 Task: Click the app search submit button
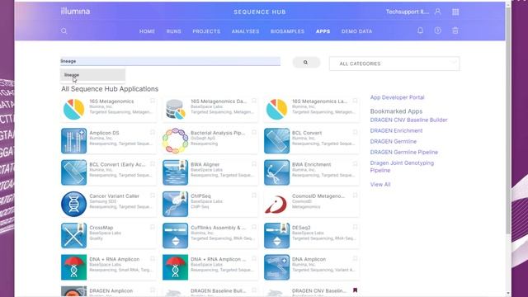(306, 63)
